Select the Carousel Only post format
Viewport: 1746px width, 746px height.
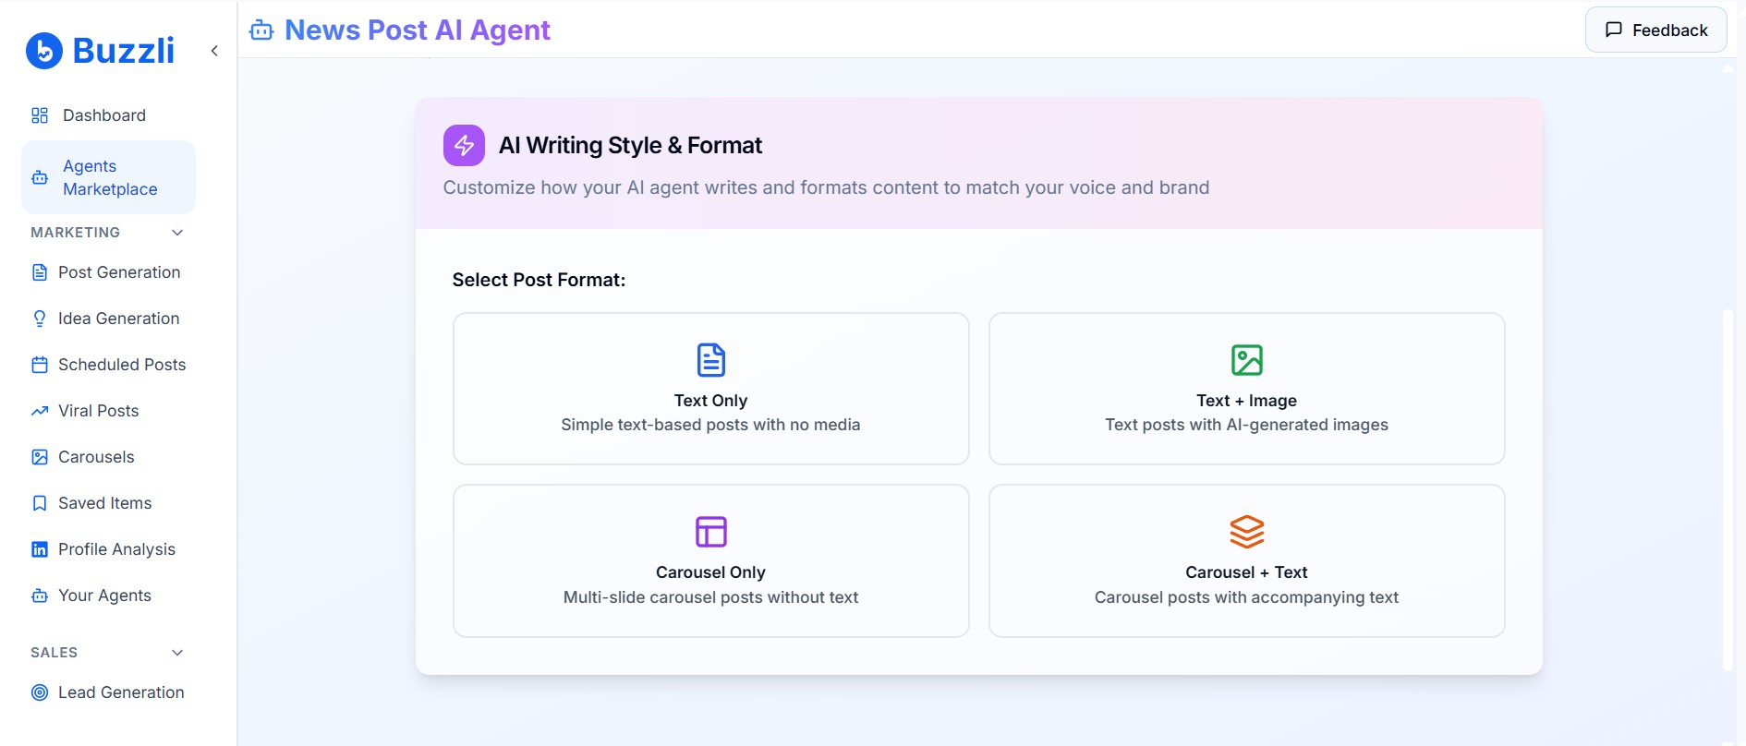710,560
